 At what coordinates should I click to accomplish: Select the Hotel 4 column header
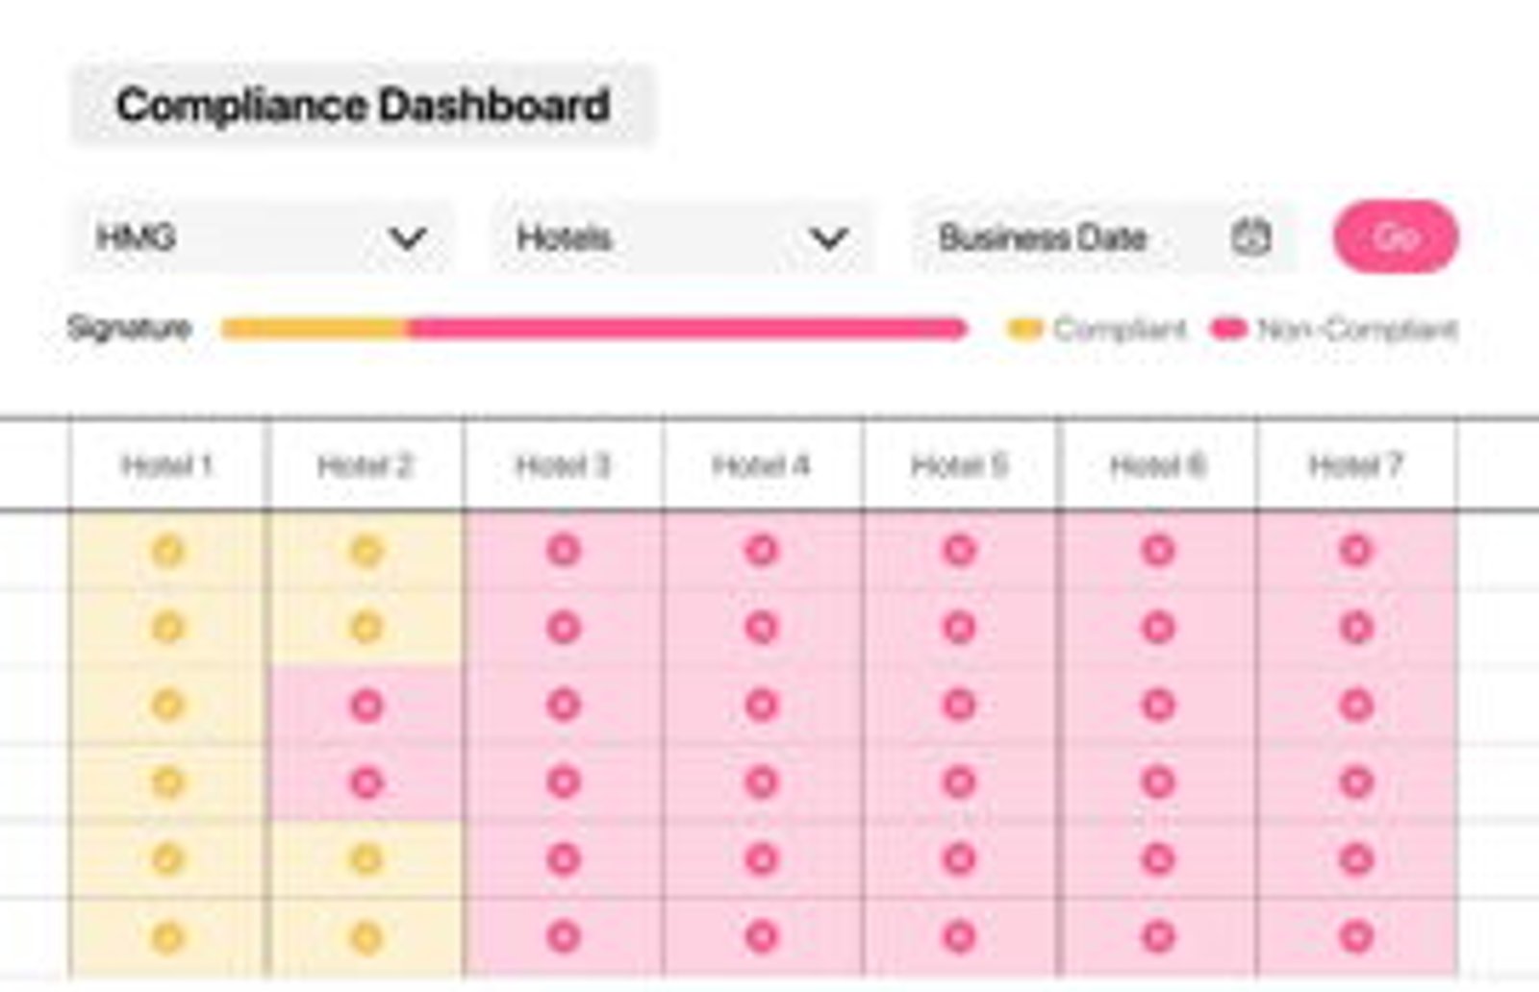761,465
